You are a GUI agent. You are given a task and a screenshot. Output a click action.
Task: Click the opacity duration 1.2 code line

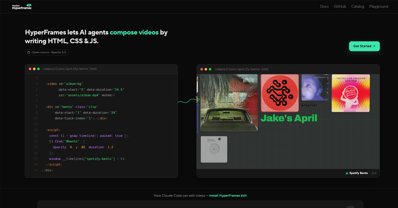(83, 147)
